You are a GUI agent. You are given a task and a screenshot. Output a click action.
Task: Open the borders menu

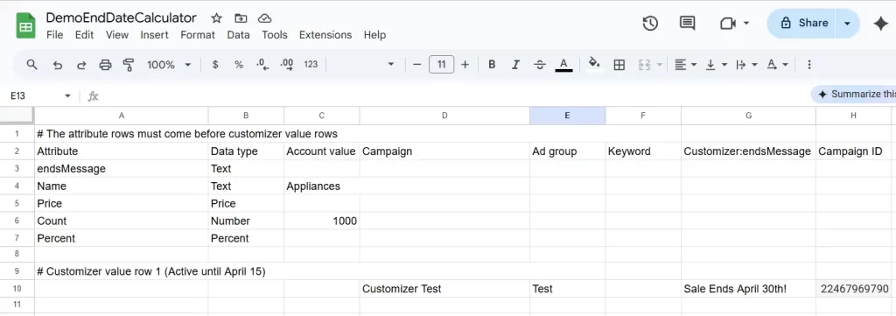coord(619,65)
